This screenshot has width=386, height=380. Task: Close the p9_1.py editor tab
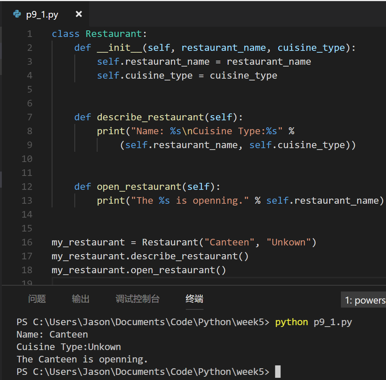79,14
